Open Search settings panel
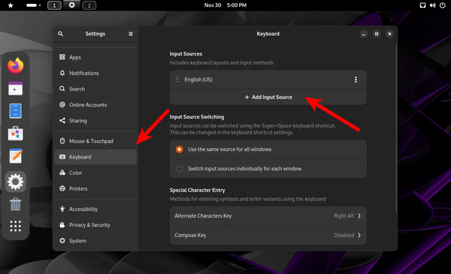Image resolution: width=451 pixels, height=274 pixels. (x=96, y=89)
